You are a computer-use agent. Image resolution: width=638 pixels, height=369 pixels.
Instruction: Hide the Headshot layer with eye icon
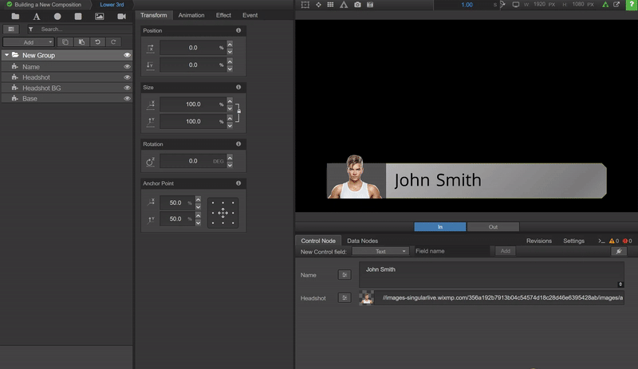coord(127,77)
